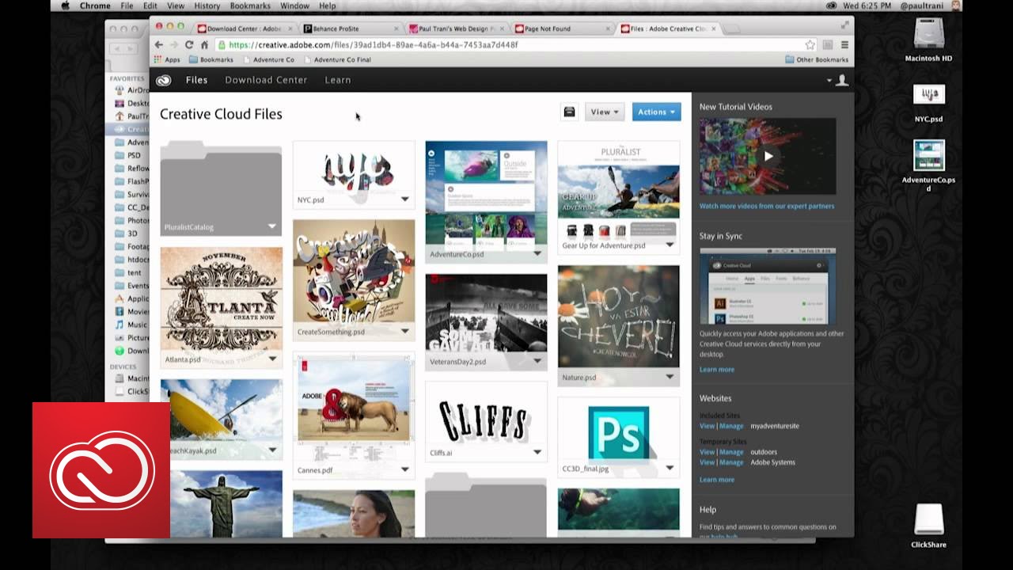Screen dimensions: 1013x570
Task: Expand options arrow for AdventureCo.psd
Action: pos(537,254)
